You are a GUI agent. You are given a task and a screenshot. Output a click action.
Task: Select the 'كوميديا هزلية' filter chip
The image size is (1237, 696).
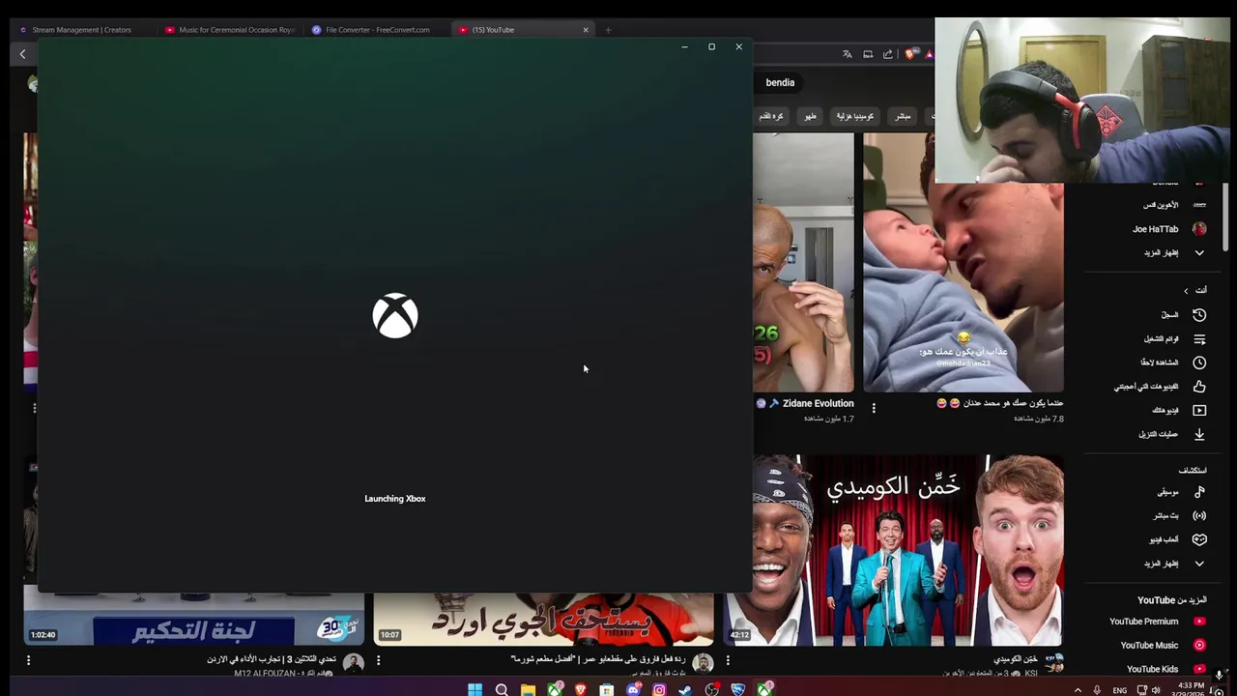click(x=854, y=116)
